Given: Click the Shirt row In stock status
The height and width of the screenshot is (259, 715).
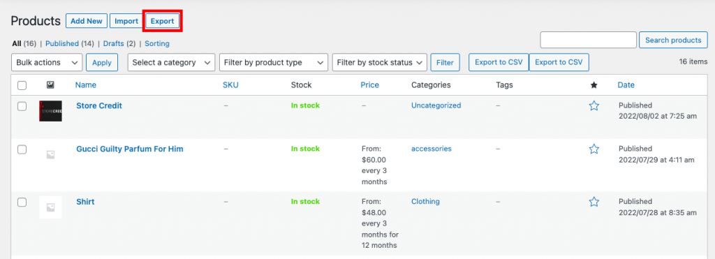Looking at the screenshot, I should click(x=306, y=202).
